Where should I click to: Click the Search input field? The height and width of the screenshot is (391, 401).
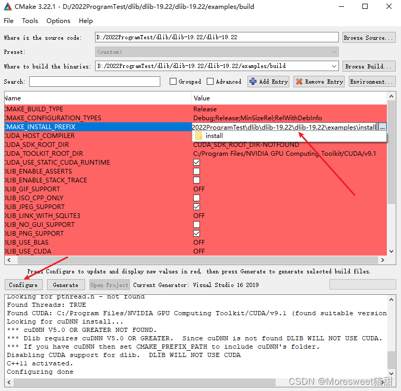pyautogui.click(x=95, y=82)
